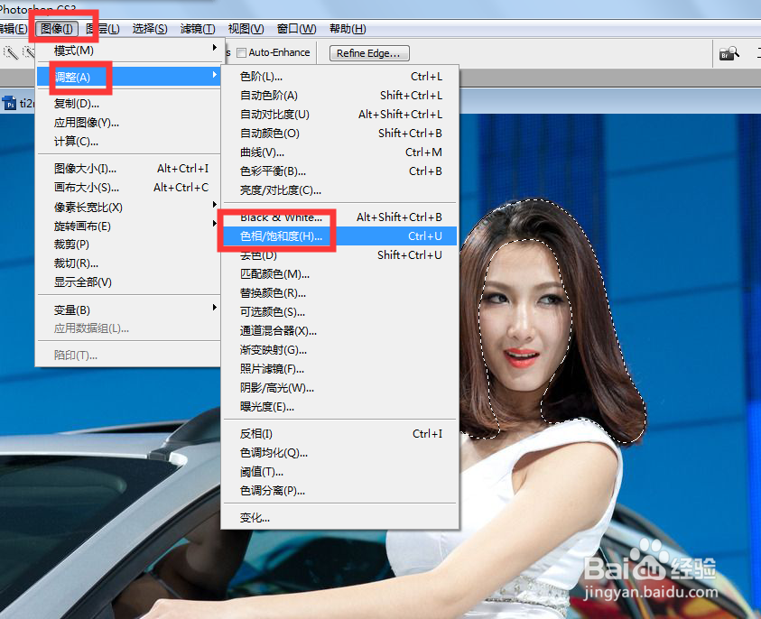
Task: Open 曝光度(E)... adjustment
Action: pyautogui.click(x=339, y=407)
